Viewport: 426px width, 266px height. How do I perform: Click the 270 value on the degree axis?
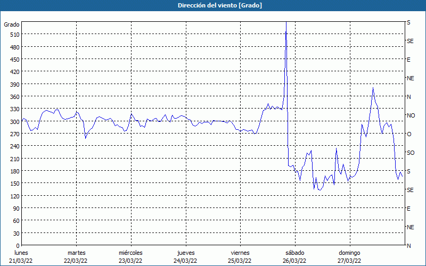coord(14,134)
